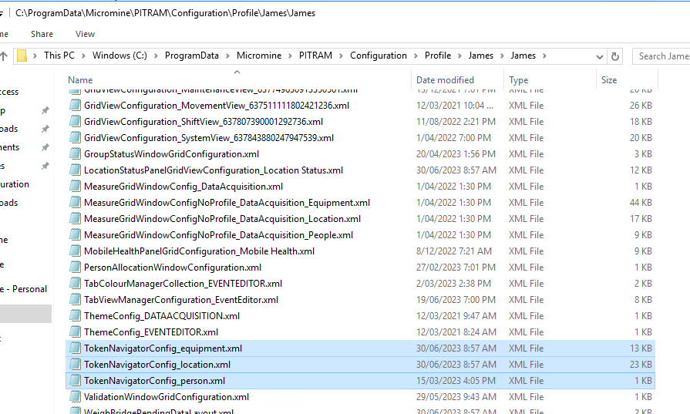Click the XML icon of TokenNavigatorConfig_equipment.xml

tap(75, 348)
